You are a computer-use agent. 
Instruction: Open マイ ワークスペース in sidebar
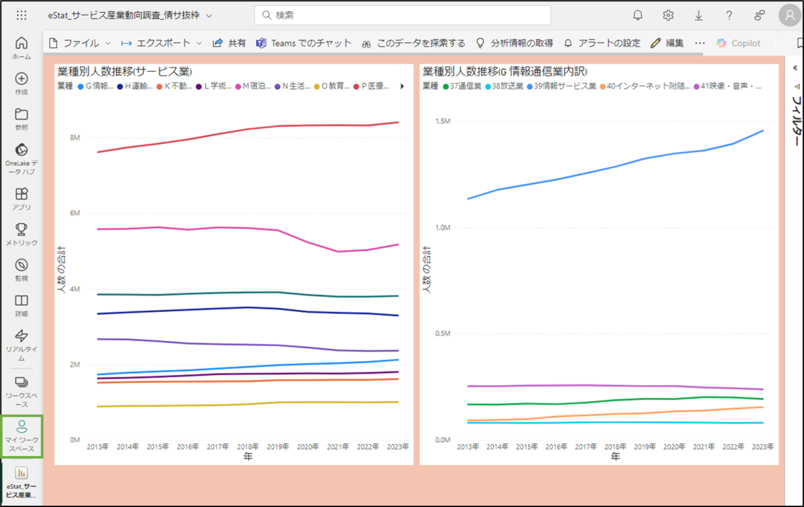click(21, 437)
